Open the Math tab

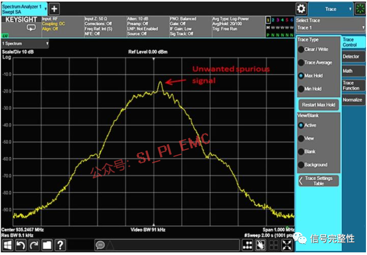[353, 71]
